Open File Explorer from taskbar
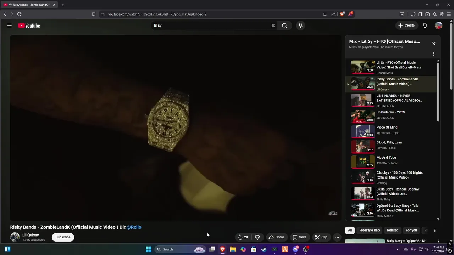 coord(233,249)
